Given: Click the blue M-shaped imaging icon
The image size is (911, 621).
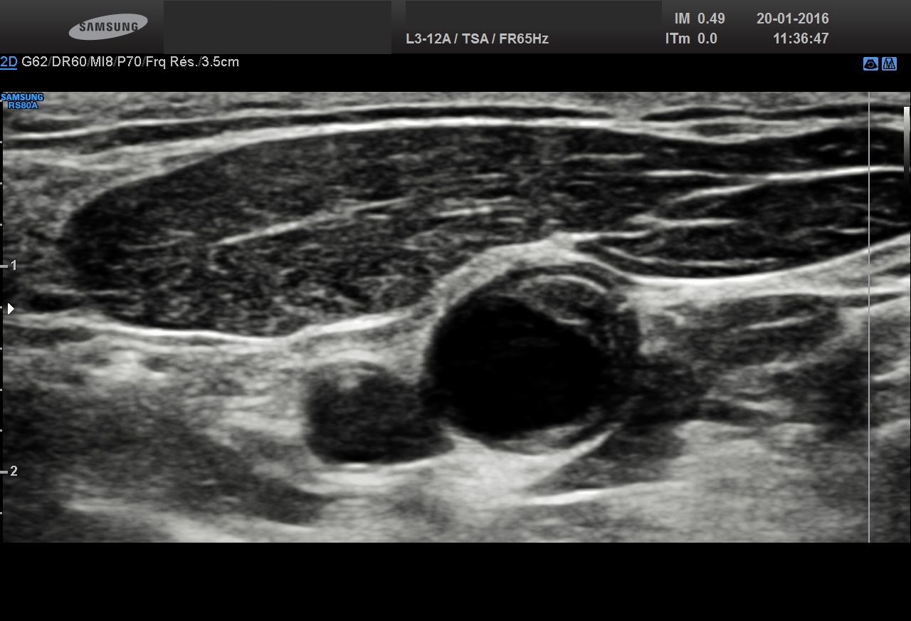Looking at the screenshot, I should 889,63.
